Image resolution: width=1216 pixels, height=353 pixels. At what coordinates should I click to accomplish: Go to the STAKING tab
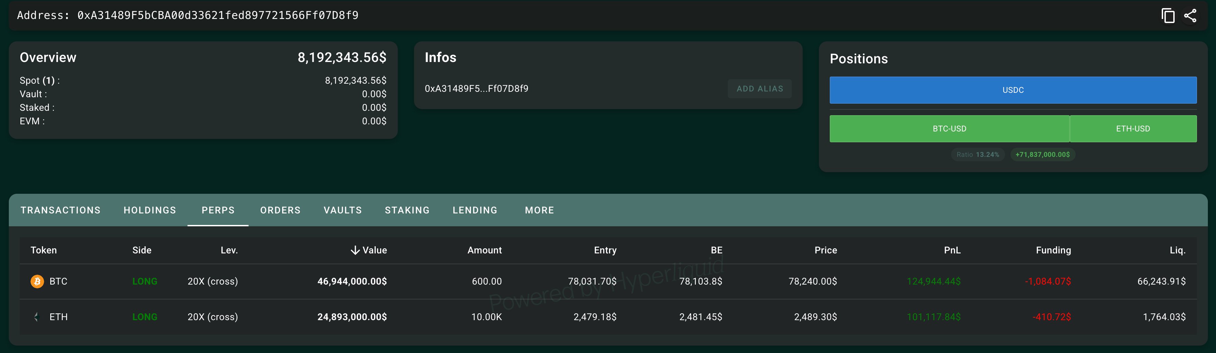click(x=407, y=210)
